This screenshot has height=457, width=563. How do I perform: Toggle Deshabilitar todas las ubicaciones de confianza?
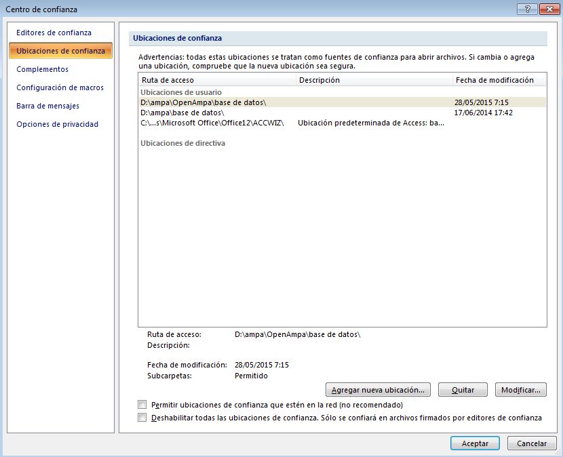[142, 418]
